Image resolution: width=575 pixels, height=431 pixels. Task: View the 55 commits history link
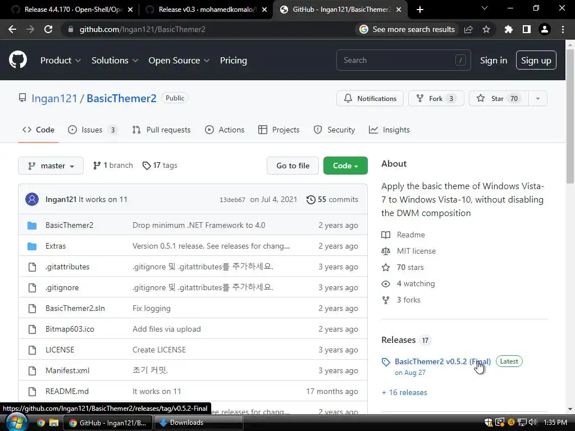(x=332, y=199)
